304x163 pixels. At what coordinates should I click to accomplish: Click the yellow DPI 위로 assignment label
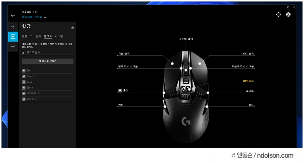(x=248, y=81)
